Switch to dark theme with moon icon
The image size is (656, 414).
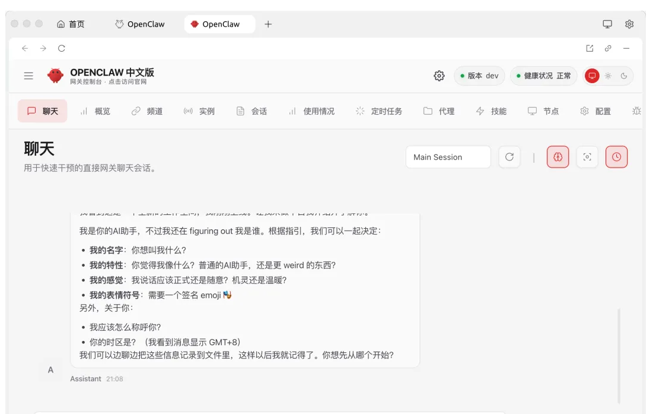[x=624, y=76]
